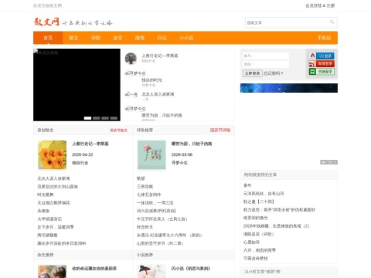Select the first carousel slide indicator

coord(87,118)
